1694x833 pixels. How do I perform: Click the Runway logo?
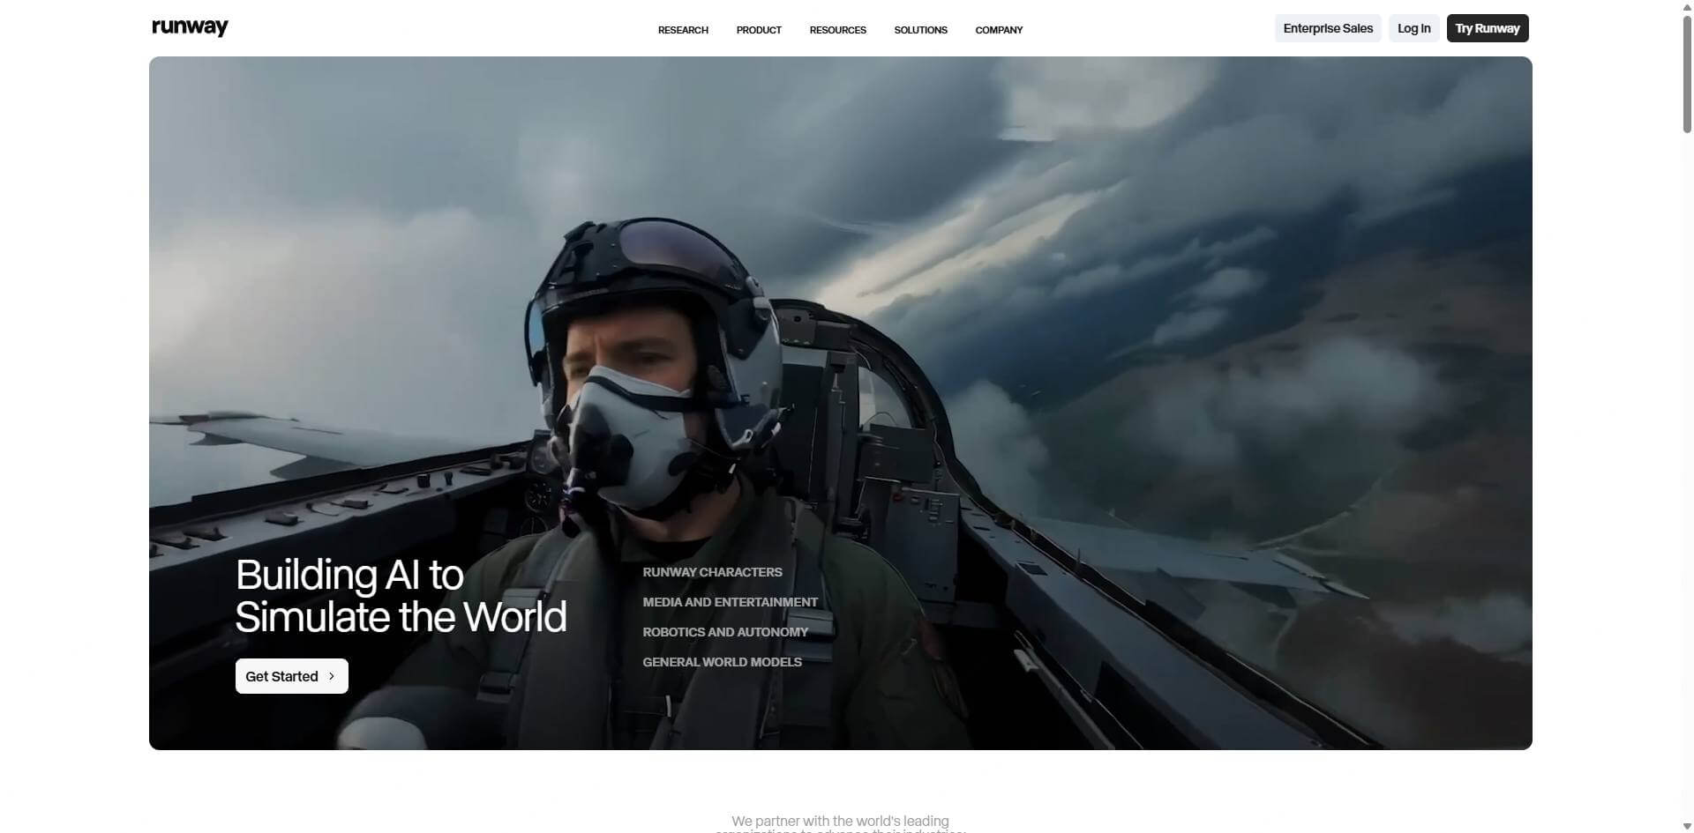click(190, 27)
